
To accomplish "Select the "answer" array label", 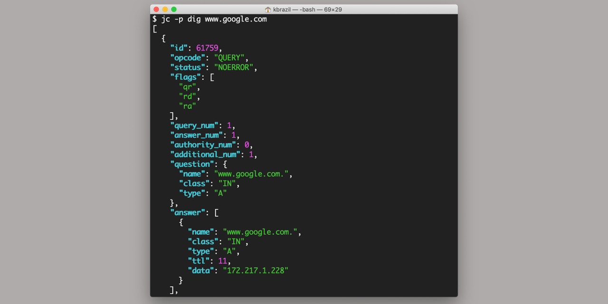I will pos(187,212).
